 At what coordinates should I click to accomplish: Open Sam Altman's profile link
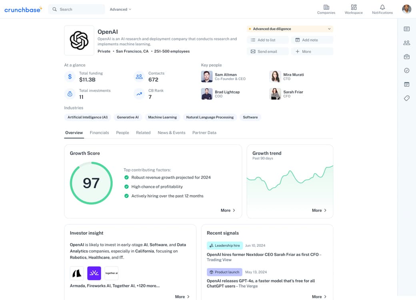click(226, 75)
